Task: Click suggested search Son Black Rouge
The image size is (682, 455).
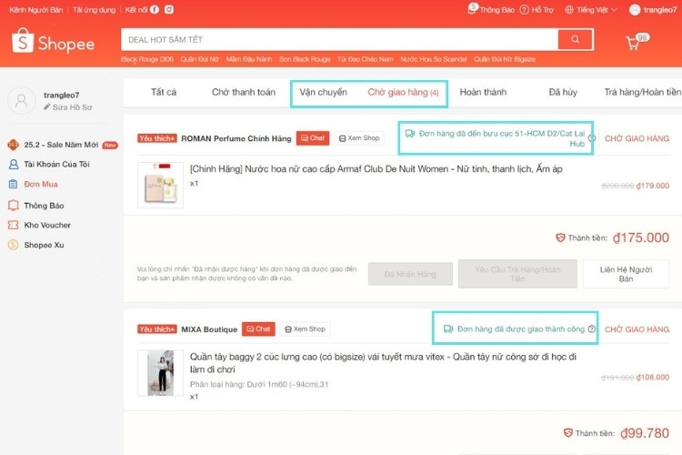Action: (x=305, y=59)
